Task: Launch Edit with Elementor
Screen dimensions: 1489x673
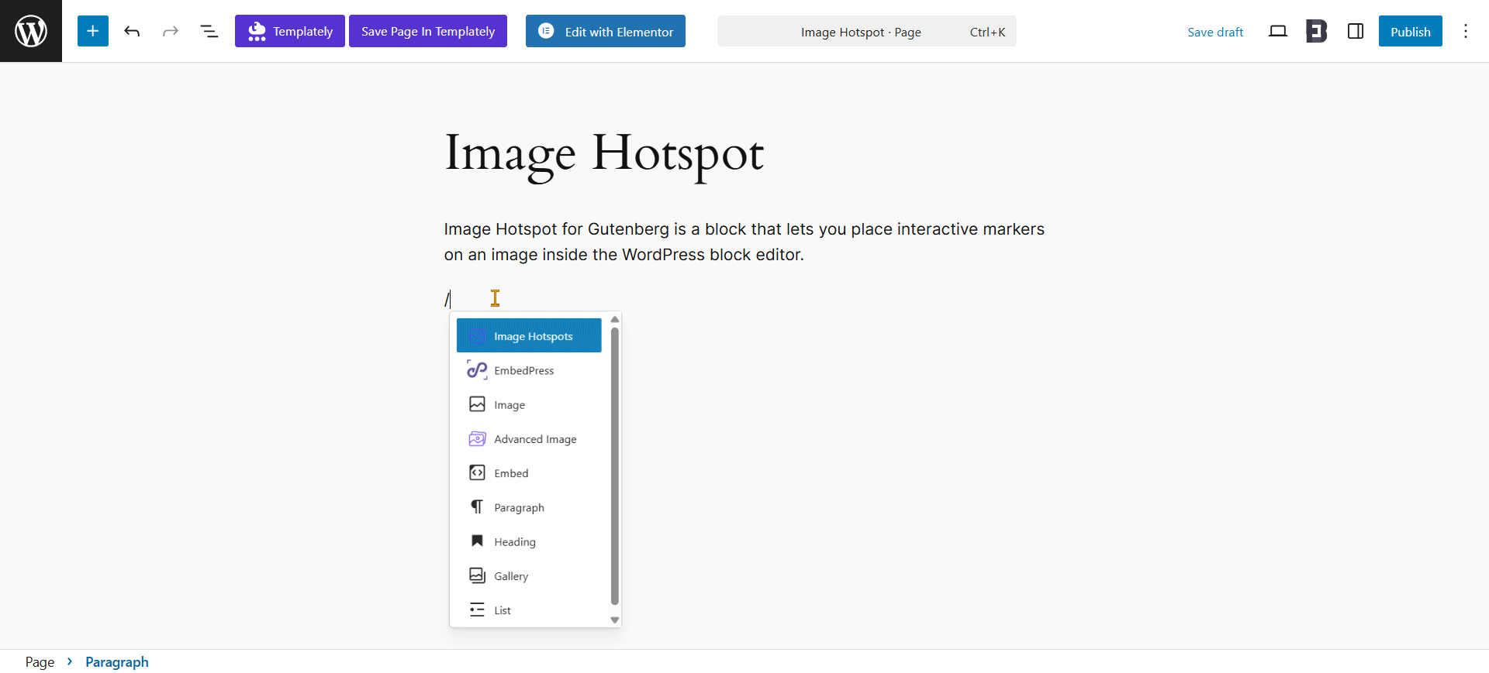Action: pos(606,31)
